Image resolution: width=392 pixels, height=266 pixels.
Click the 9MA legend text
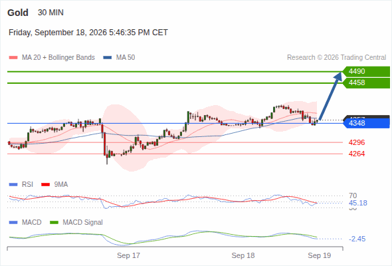coord(61,185)
